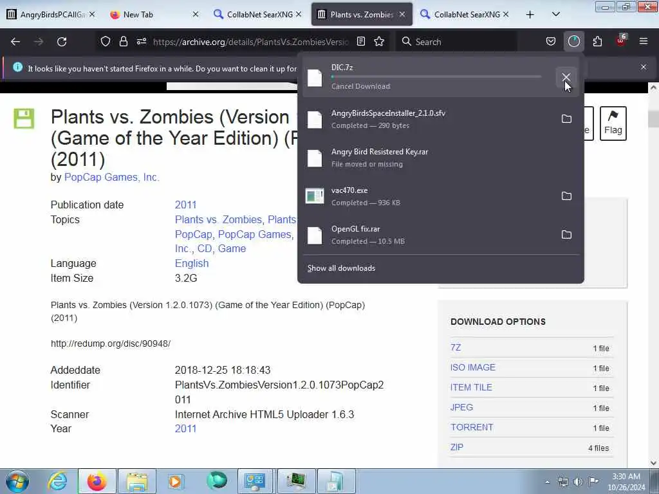The height and width of the screenshot is (494, 659).
Task: Click Show all downloads
Action: 341,268
